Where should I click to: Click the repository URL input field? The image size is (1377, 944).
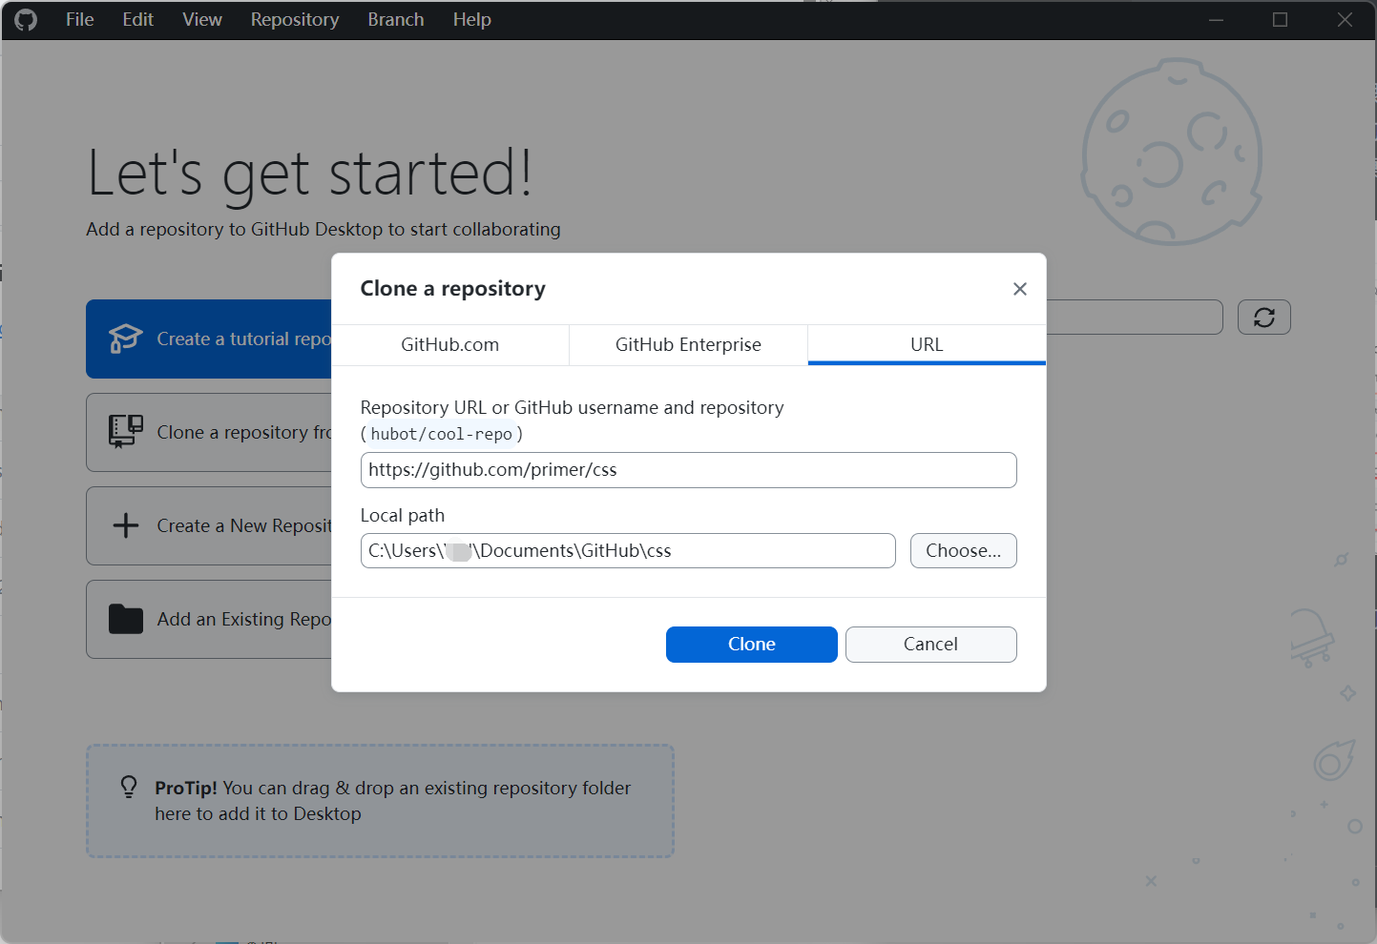coord(688,470)
